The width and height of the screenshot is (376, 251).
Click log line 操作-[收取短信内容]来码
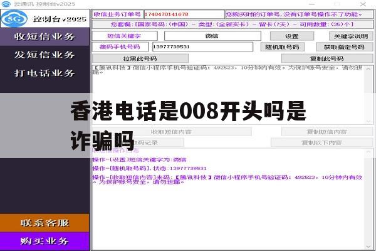pos(227,179)
